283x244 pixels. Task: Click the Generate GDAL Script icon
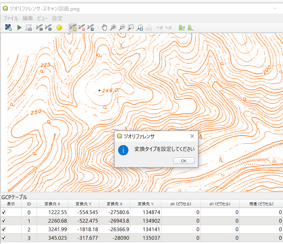(x=28, y=28)
